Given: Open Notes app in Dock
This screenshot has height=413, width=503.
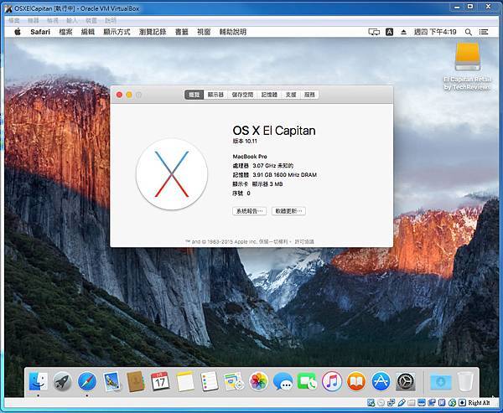Looking at the screenshot, I should pos(185,381).
